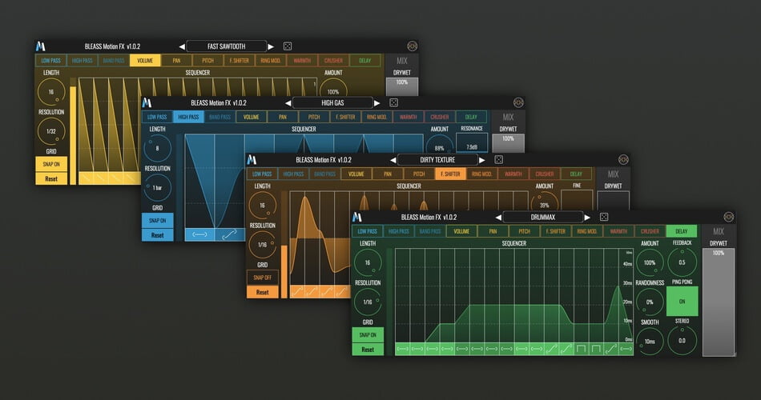The image size is (761, 400).
Task: Randomize preset with DRUMMAX dice icon
Action: [604, 217]
